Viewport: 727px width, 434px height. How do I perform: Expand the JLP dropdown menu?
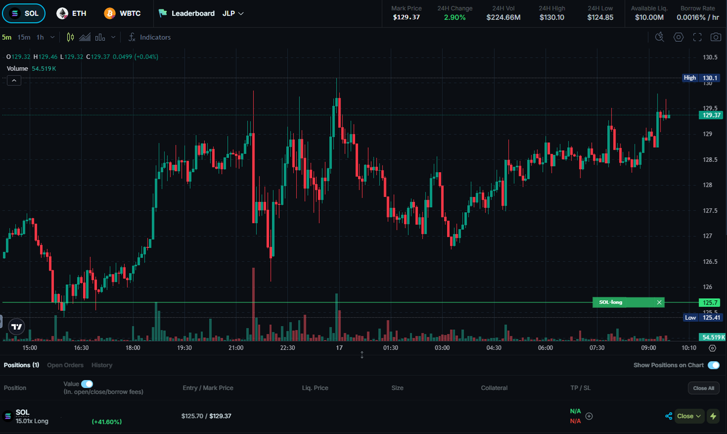pyautogui.click(x=233, y=13)
